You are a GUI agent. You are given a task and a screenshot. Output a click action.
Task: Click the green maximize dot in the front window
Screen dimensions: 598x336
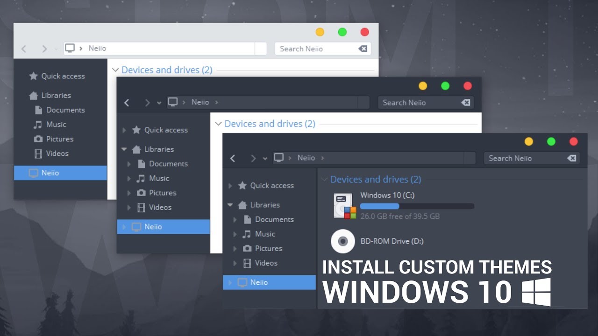click(x=551, y=141)
